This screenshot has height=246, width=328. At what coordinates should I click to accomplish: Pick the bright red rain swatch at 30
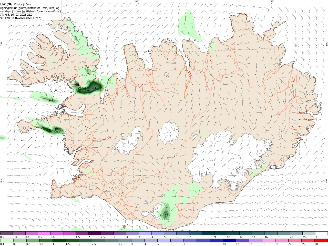click(x=321, y=240)
